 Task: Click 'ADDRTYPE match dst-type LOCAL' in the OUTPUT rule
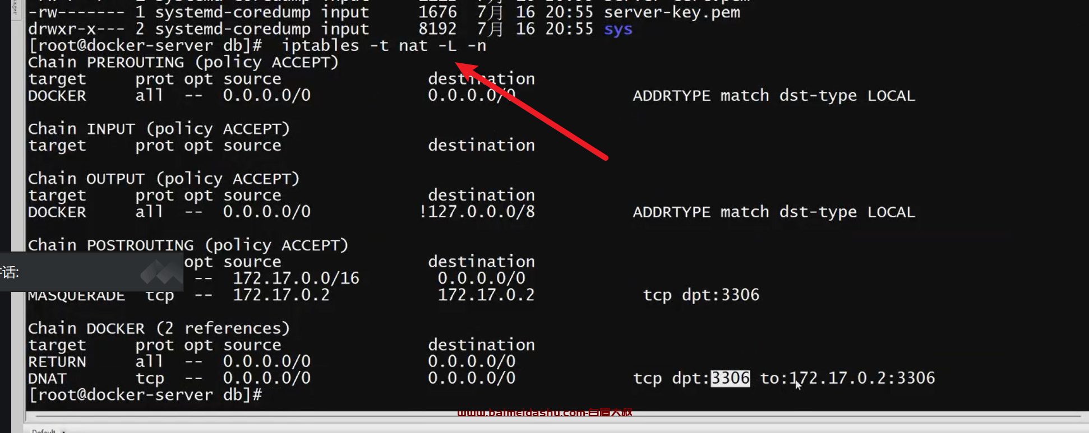[x=774, y=212]
